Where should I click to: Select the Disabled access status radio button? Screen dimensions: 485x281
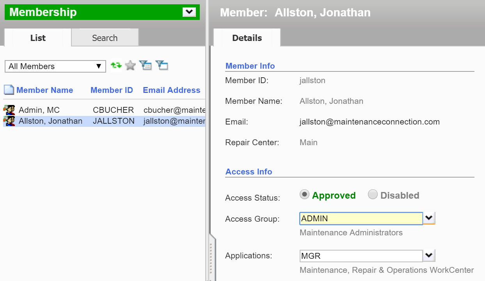(373, 195)
